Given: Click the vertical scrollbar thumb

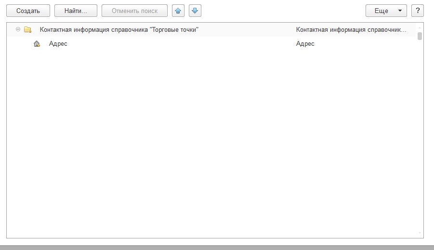Looking at the screenshot, I should pos(420,36).
